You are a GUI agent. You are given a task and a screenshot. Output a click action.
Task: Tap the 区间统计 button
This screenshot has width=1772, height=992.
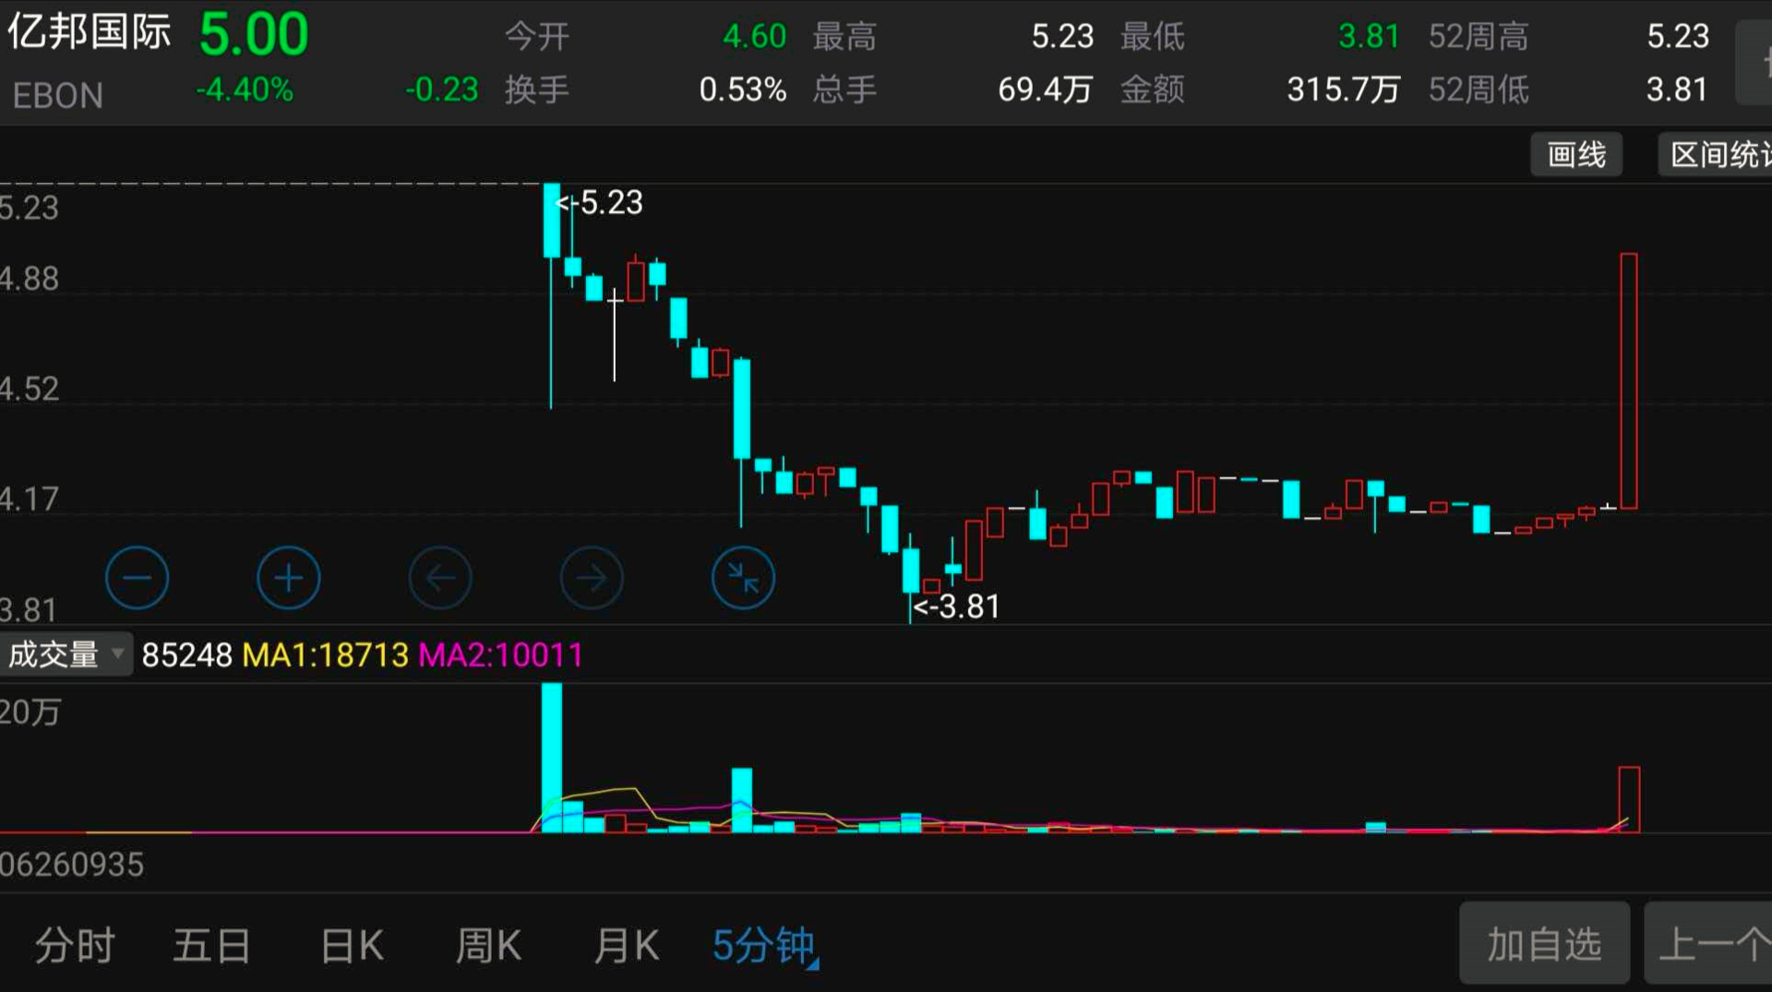[x=1715, y=154]
